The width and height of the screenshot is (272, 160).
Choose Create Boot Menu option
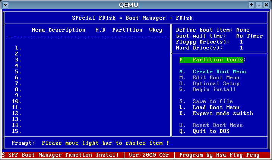click(x=212, y=71)
